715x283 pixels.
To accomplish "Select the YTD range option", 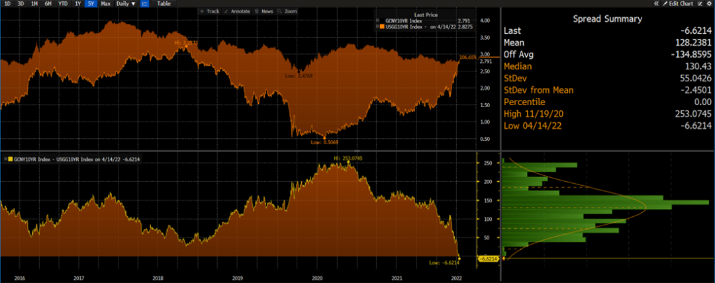I will [63, 3].
